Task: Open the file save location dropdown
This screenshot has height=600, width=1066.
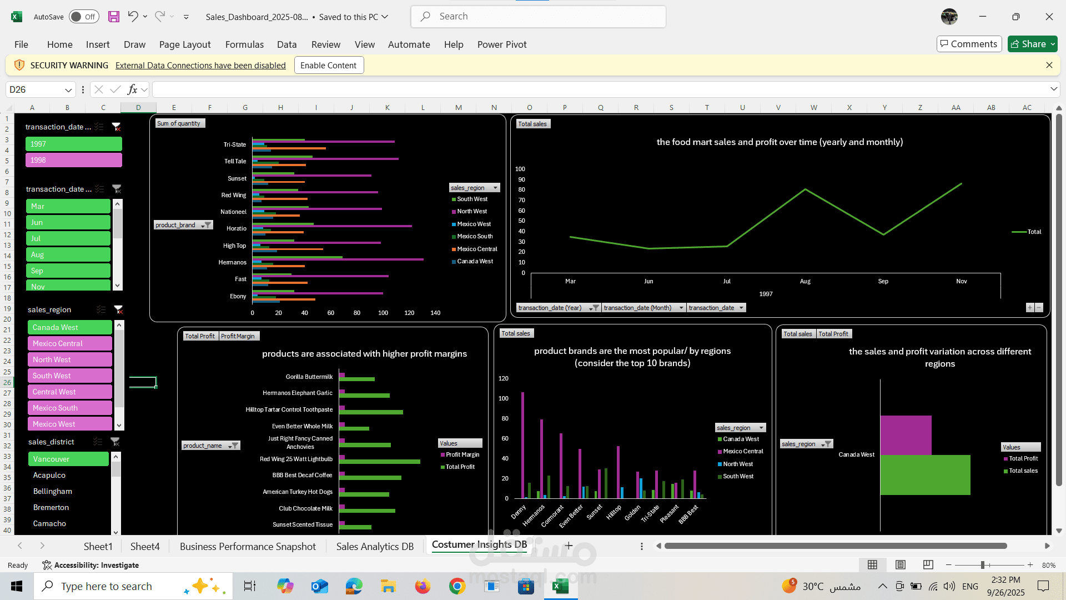Action: coord(385,17)
